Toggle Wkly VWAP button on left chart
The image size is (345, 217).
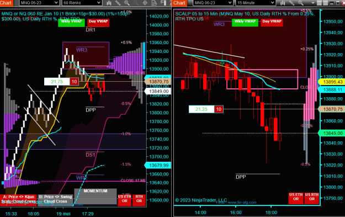point(71,23)
